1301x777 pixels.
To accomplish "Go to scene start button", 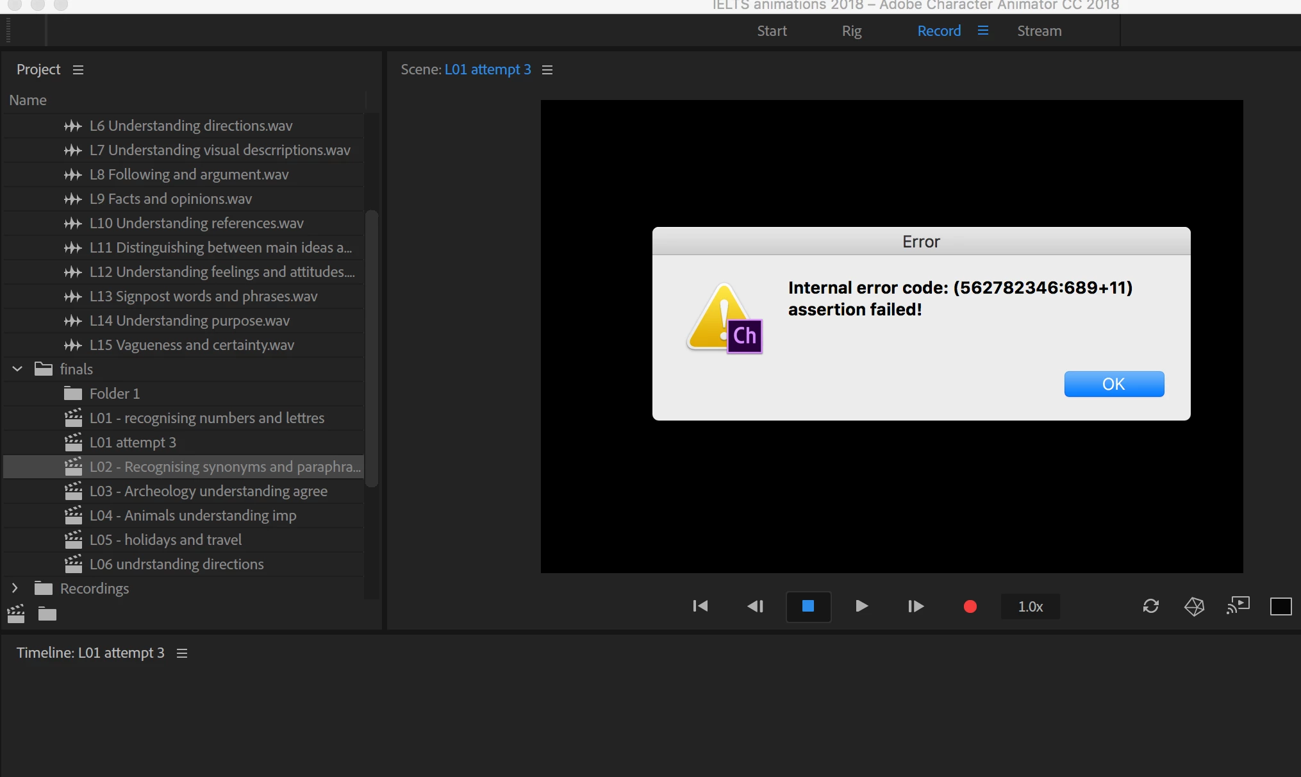I will click(700, 606).
